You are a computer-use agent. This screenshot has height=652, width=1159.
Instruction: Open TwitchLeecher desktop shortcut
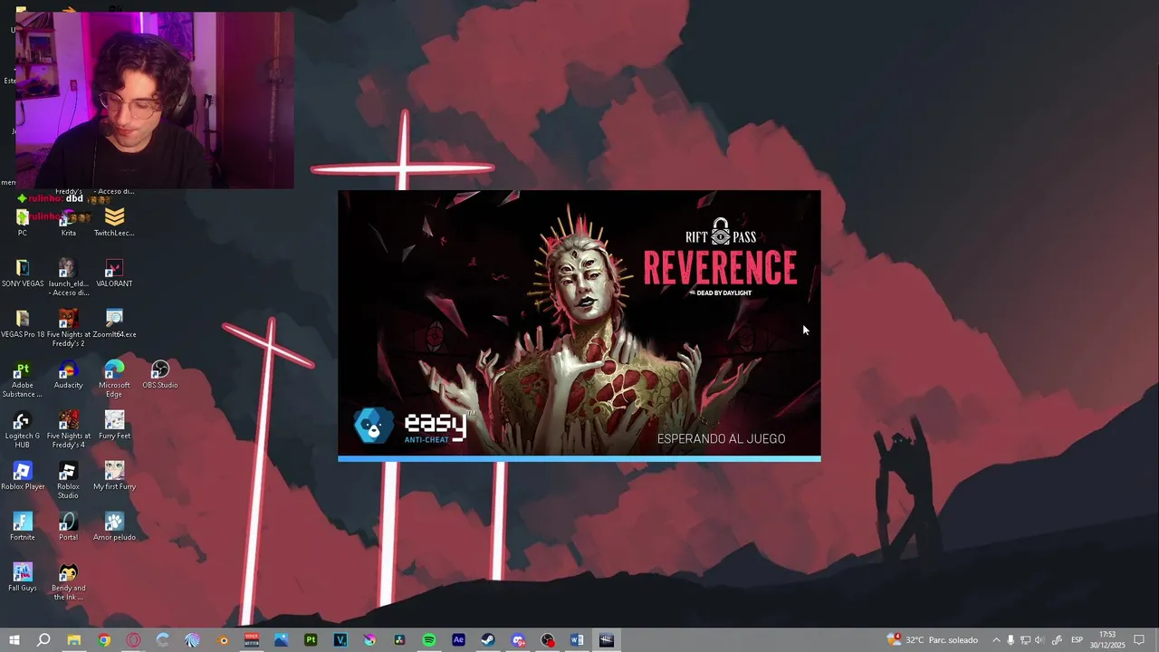[114, 222]
